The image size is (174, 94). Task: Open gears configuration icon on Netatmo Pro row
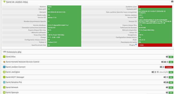pyautogui.click(x=165, y=82)
